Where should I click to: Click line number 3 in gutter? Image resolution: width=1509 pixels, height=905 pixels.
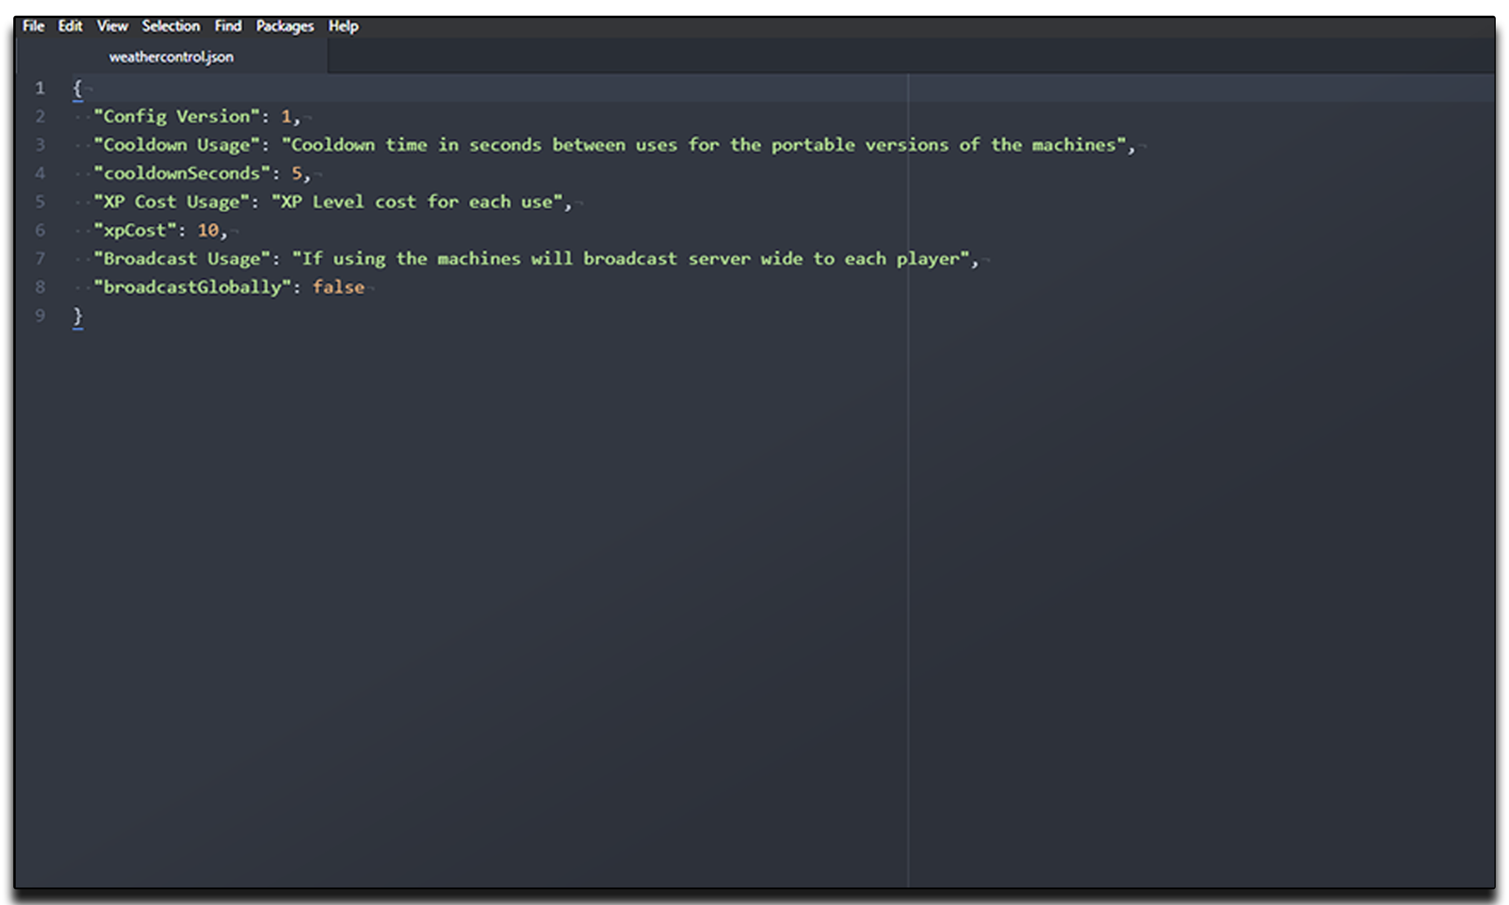40,145
